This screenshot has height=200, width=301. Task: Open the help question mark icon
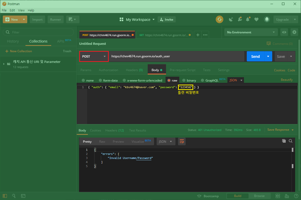point(296,196)
